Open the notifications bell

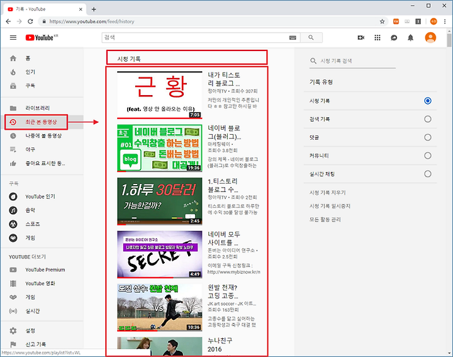coord(410,38)
